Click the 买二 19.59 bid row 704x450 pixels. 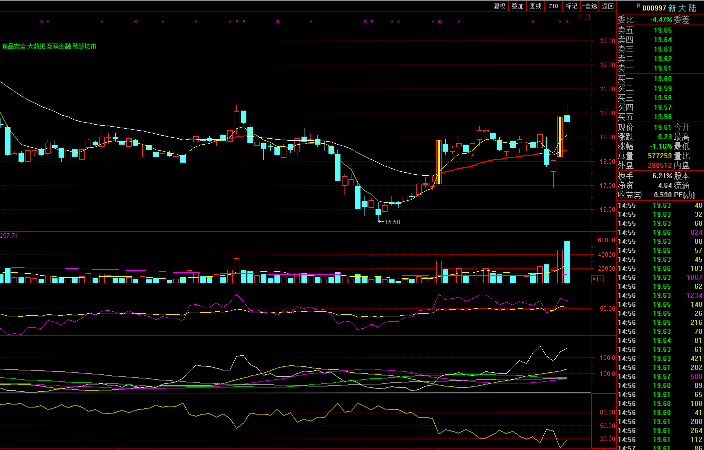point(660,88)
